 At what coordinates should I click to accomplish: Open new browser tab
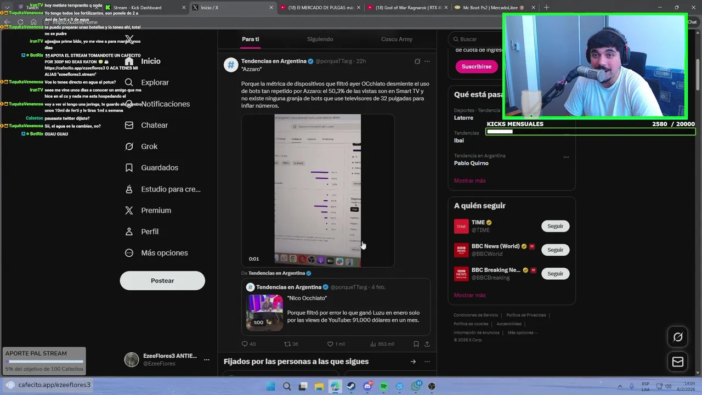pyautogui.click(x=546, y=8)
